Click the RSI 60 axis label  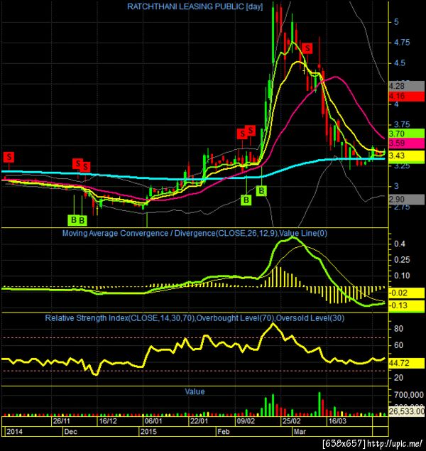coord(398,345)
